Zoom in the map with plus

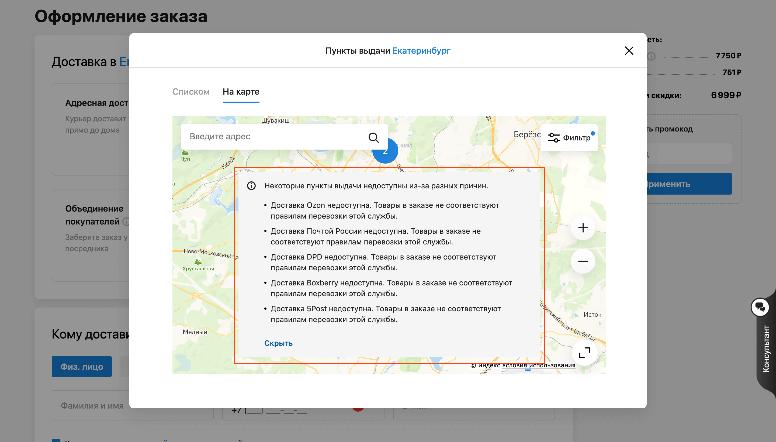[583, 228]
